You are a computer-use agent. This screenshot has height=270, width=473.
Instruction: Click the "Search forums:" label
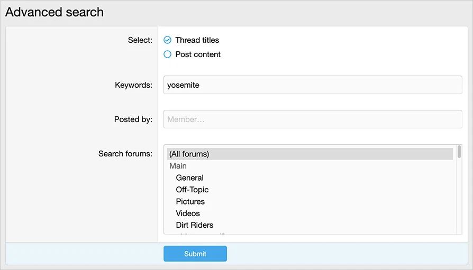[x=125, y=154]
